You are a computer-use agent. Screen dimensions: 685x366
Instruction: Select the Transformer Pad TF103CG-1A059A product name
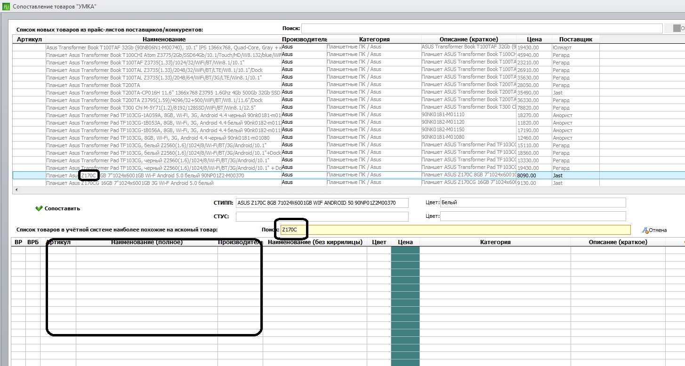[164, 115]
